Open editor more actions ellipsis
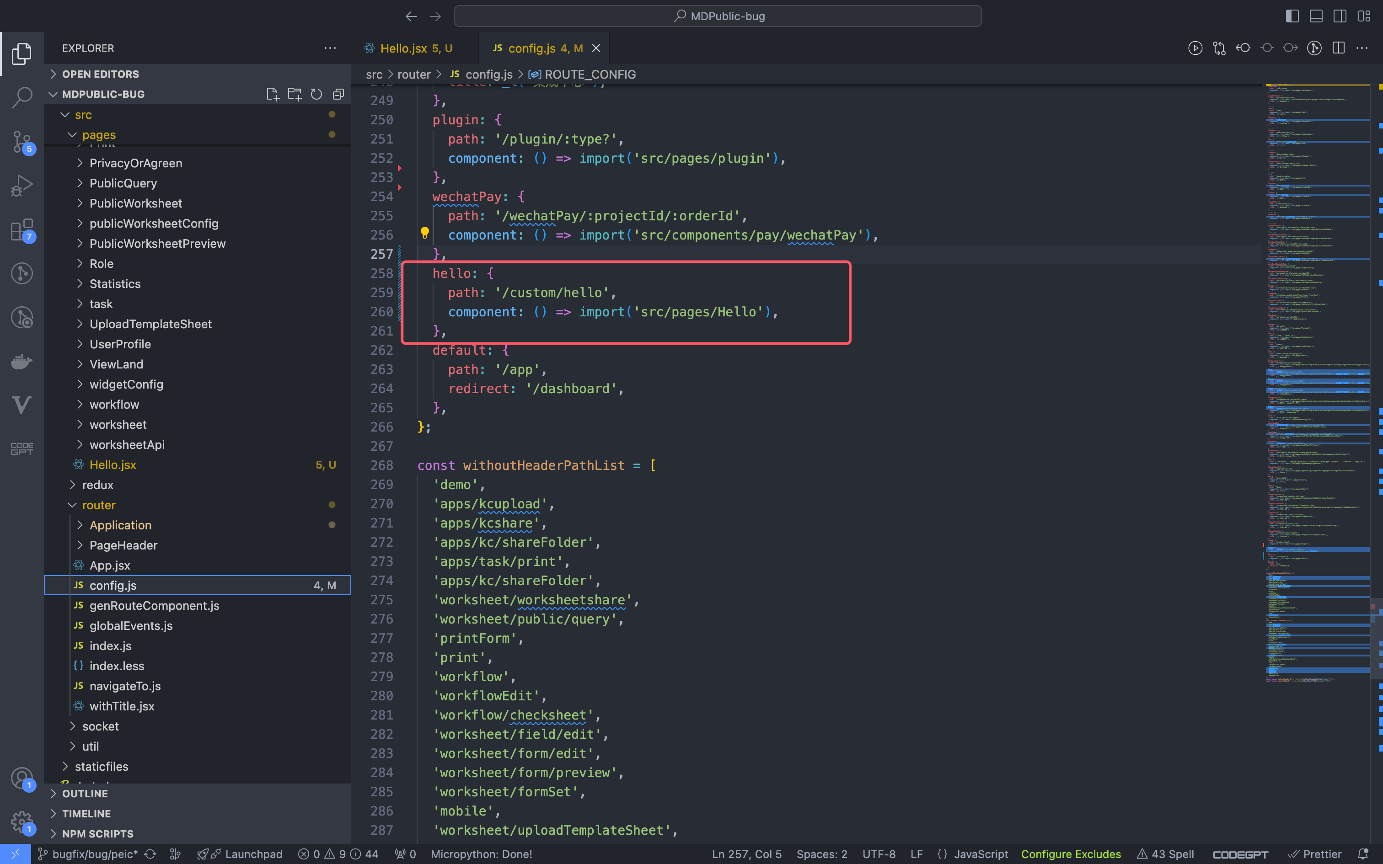This screenshot has height=864, width=1383. click(x=1362, y=48)
